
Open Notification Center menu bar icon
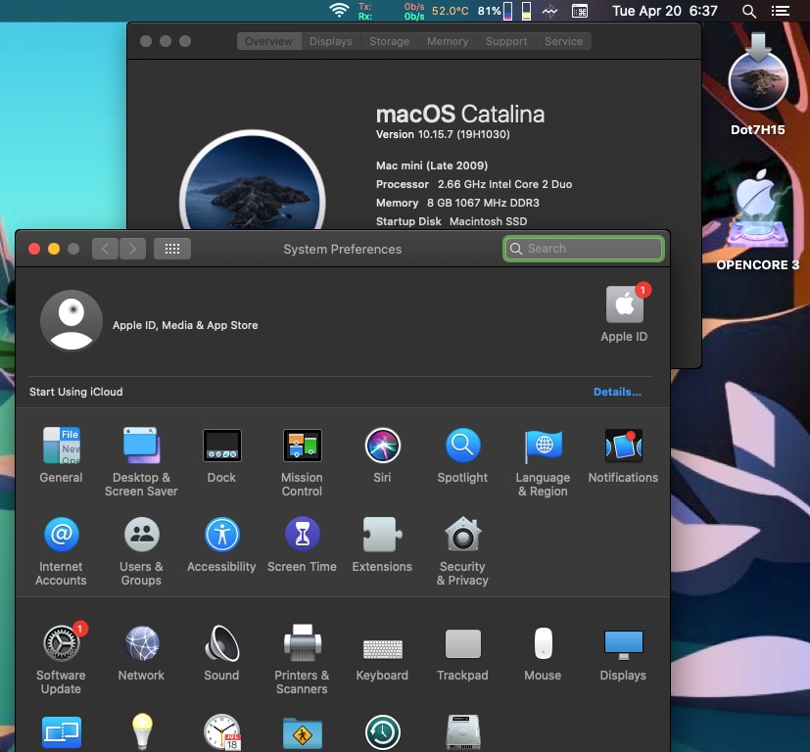tap(781, 11)
